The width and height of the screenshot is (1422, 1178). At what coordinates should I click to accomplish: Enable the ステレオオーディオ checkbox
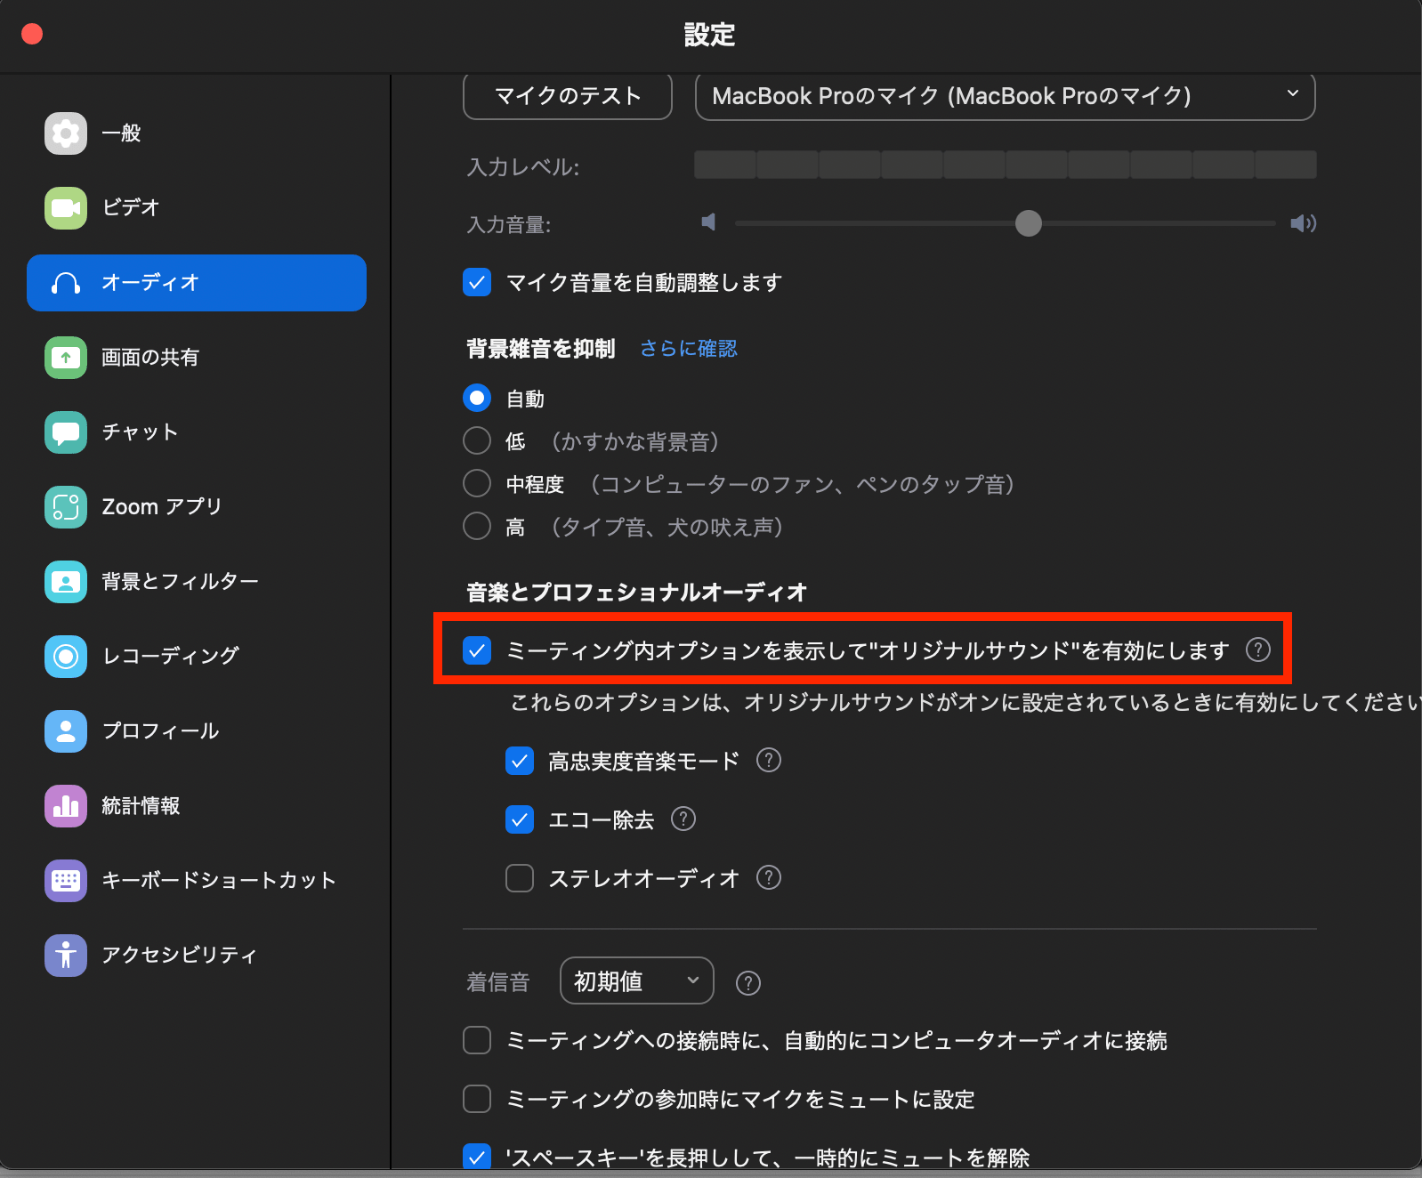(520, 878)
